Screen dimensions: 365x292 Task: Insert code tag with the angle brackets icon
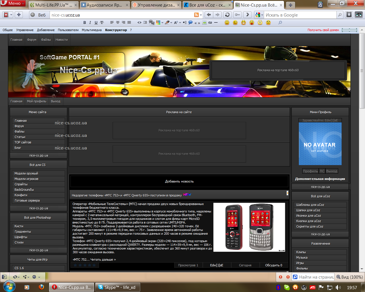coord(139,23)
